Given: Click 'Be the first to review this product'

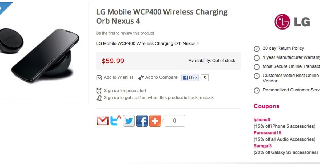Looking at the screenshot, I should (125, 33).
